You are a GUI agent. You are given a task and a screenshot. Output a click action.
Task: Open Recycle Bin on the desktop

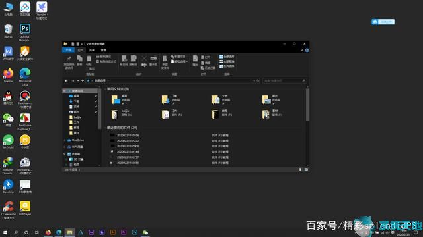click(9, 31)
